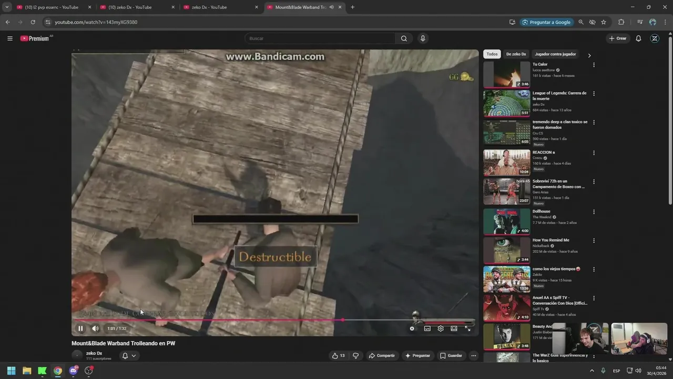Click Preguntar a Google lens button
673x379 pixels.
click(547, 22)
